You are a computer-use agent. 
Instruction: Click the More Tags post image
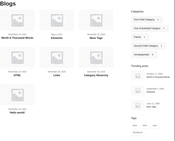96,20
